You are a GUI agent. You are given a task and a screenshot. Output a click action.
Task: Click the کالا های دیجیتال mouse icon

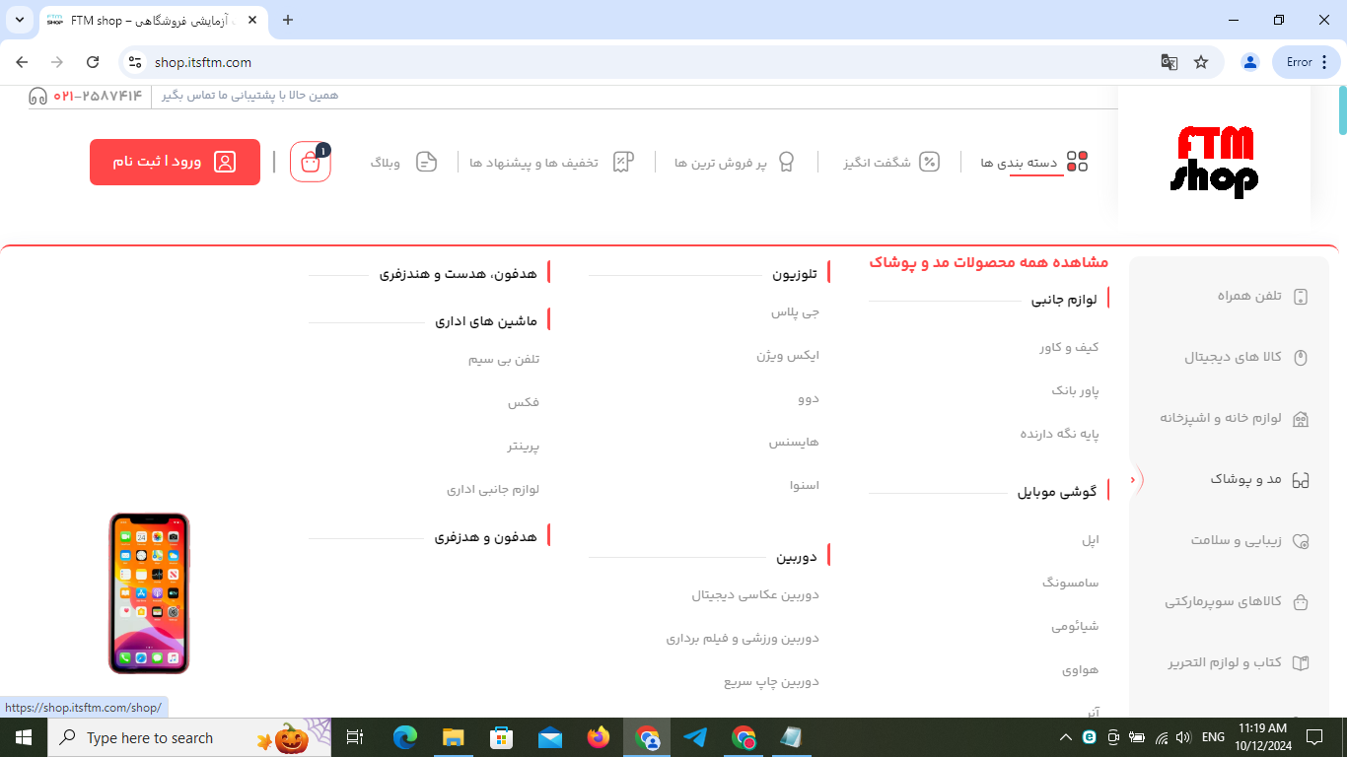pos(1301,358)
